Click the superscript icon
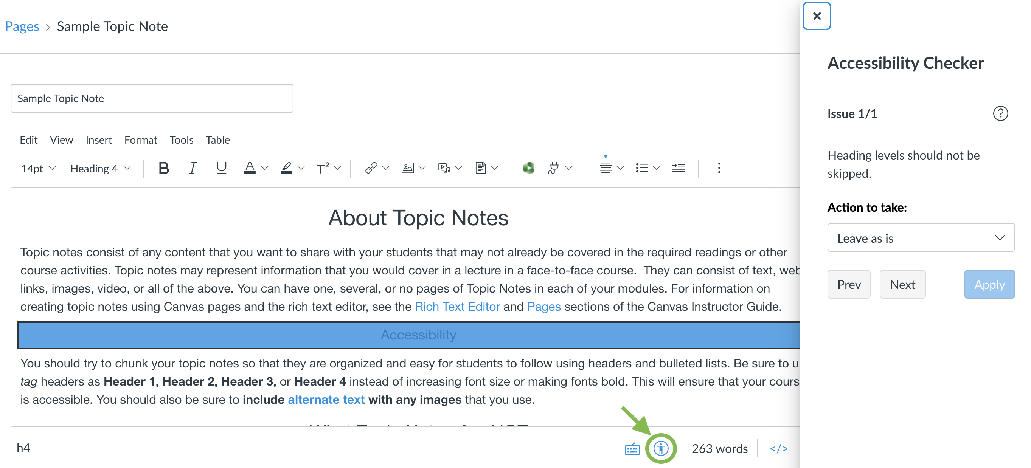This screenshot has width=1031, height=468. pos(323,168)
